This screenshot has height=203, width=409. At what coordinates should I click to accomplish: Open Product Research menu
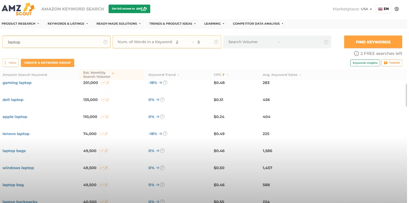tap(20, 24)
